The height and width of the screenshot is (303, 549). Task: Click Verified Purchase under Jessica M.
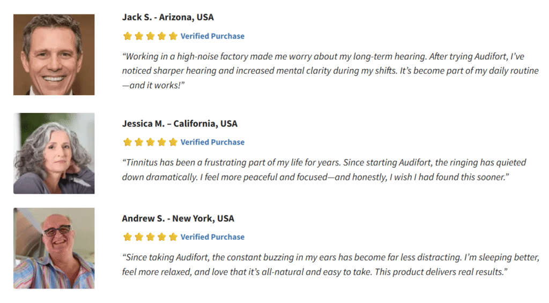[x=212, y=142]
